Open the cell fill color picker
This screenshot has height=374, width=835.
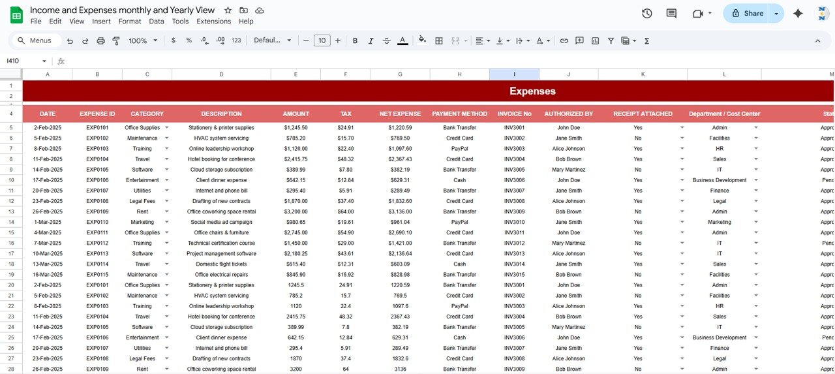(x=422, y=40)
